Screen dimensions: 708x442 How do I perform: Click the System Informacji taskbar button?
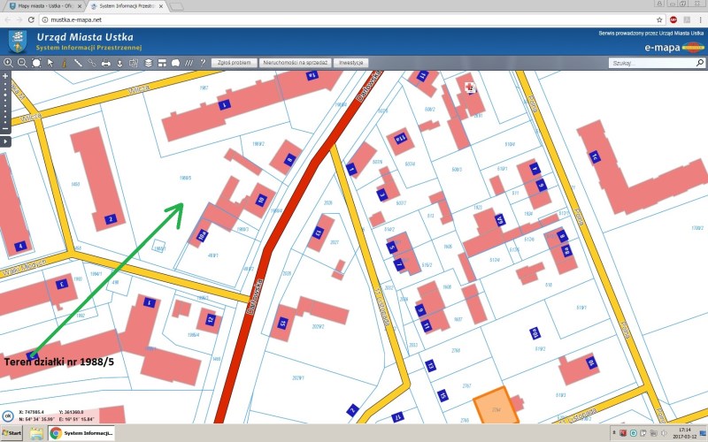pos(81,433)
